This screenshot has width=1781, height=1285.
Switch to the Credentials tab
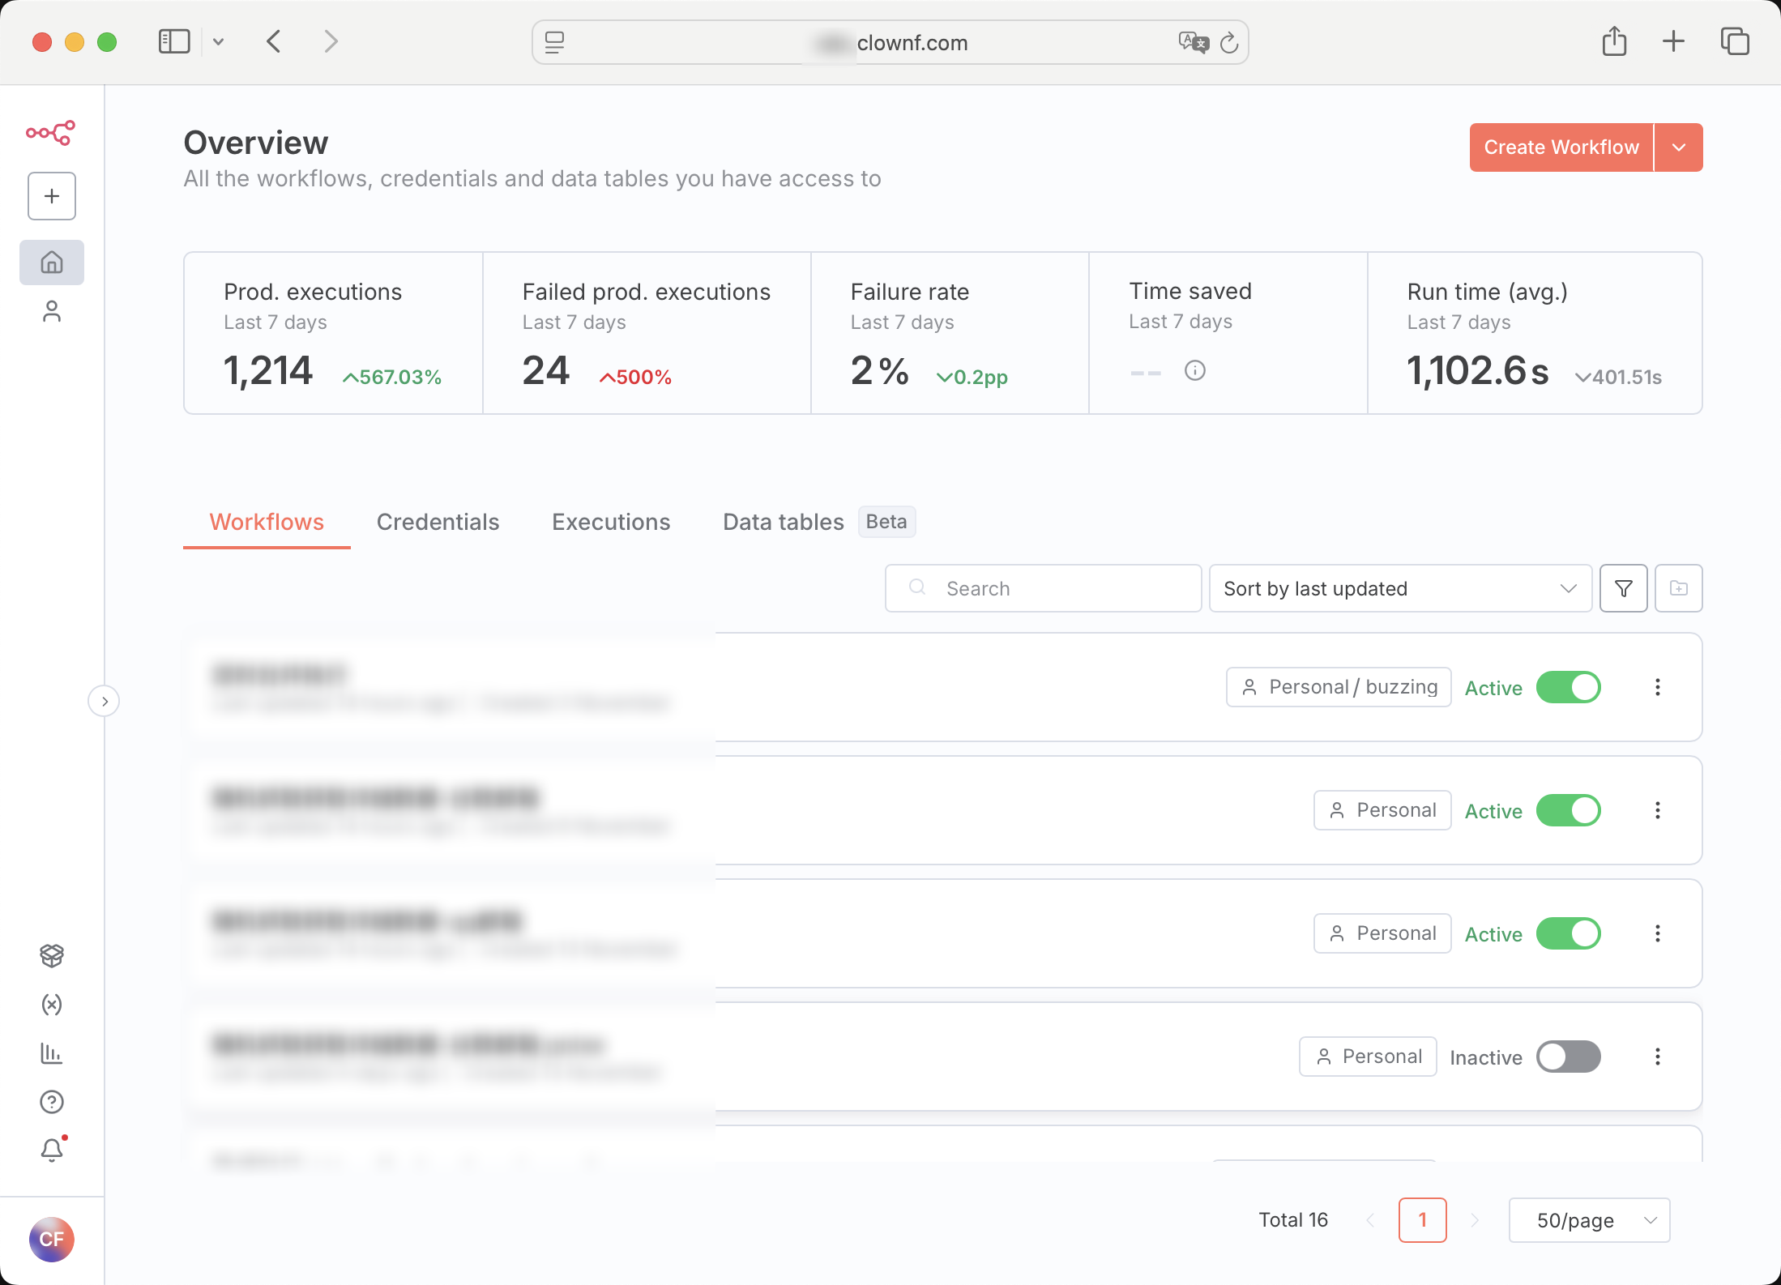pos(438,522)
